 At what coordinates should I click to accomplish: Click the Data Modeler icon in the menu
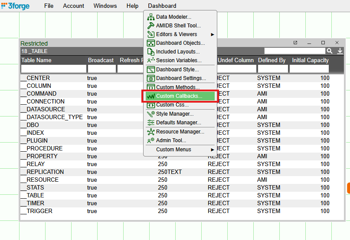click(150, 17)
